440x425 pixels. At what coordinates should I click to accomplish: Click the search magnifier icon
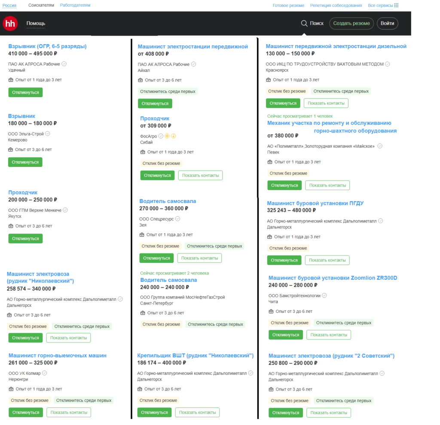point(304,23)
